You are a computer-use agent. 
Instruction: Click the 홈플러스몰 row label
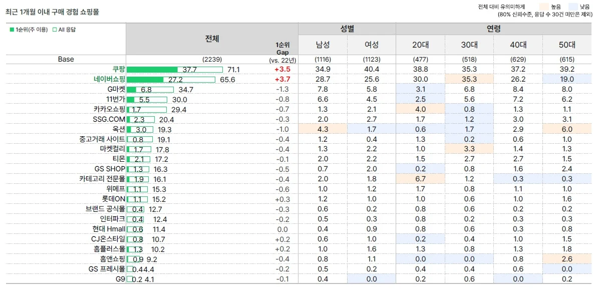coord(110,249)
